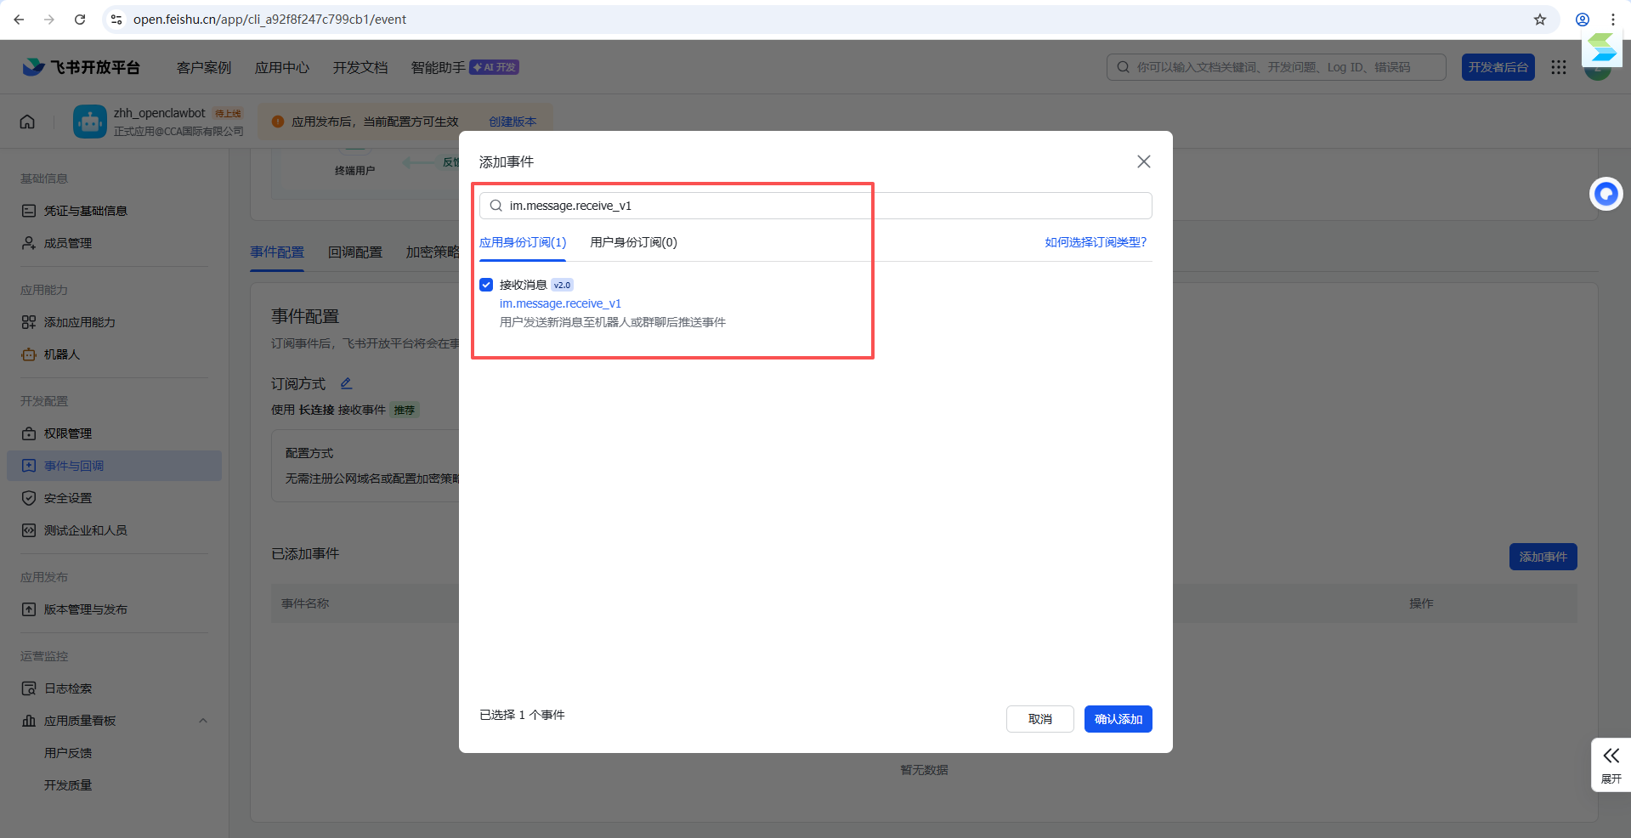Viewport: 1631px width, 838px height.
Task: Focus the event search input field
Action: tap(815, 206)
